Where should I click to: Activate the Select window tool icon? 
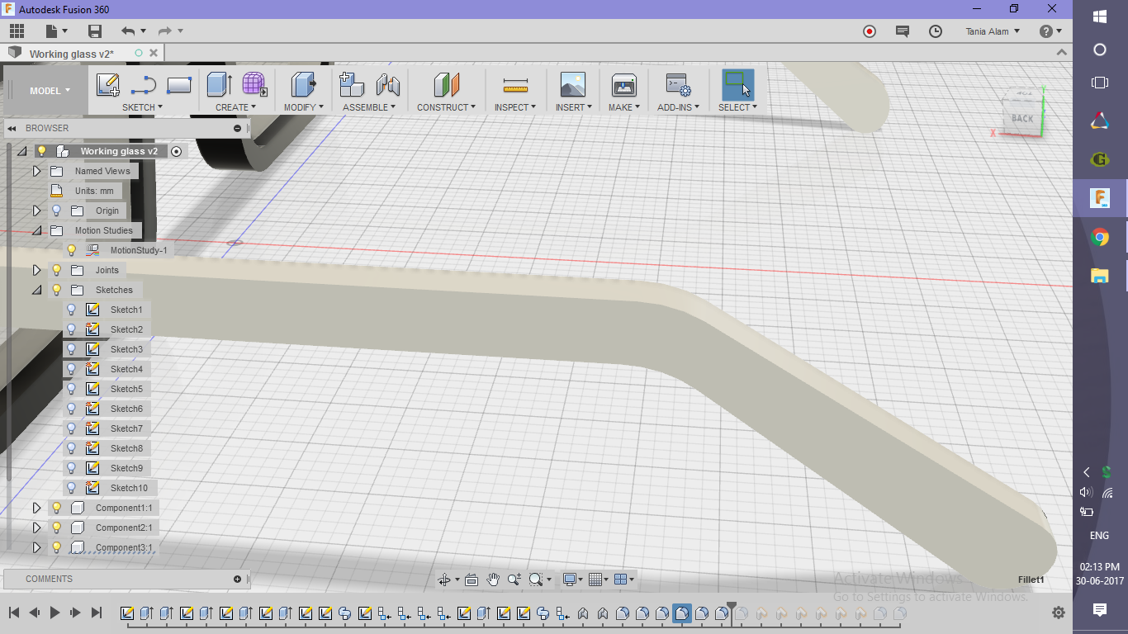pyautogui.click(x=737, y=84)
